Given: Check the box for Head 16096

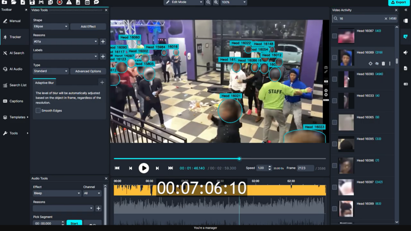Looking at the screenshot, I should (x=334, y=166).
